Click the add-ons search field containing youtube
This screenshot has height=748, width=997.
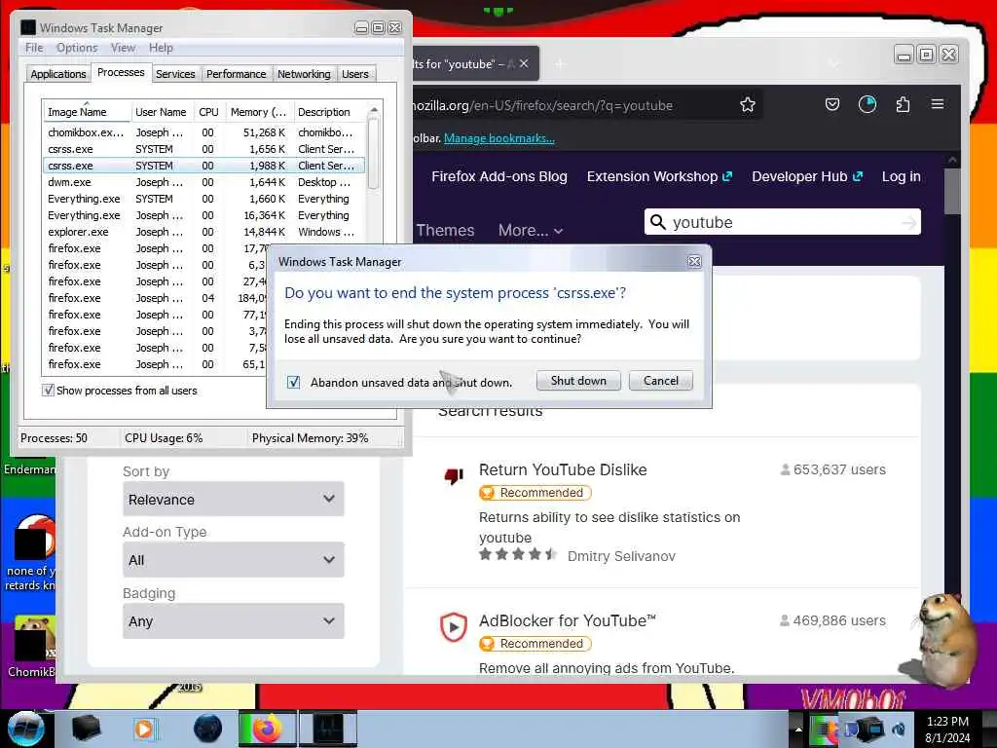[782, 222]
